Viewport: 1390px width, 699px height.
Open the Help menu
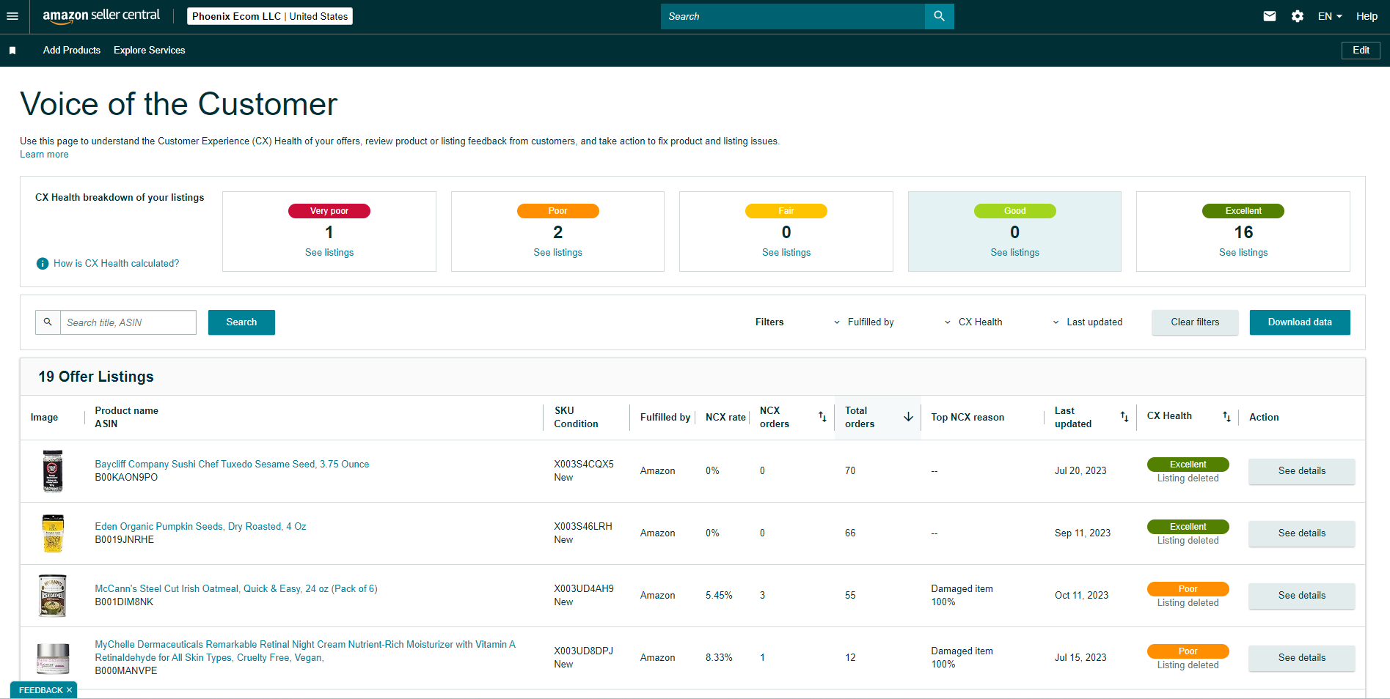point(1367,16)
